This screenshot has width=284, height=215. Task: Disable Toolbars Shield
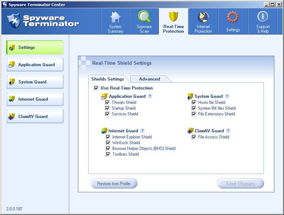point(108,154)
